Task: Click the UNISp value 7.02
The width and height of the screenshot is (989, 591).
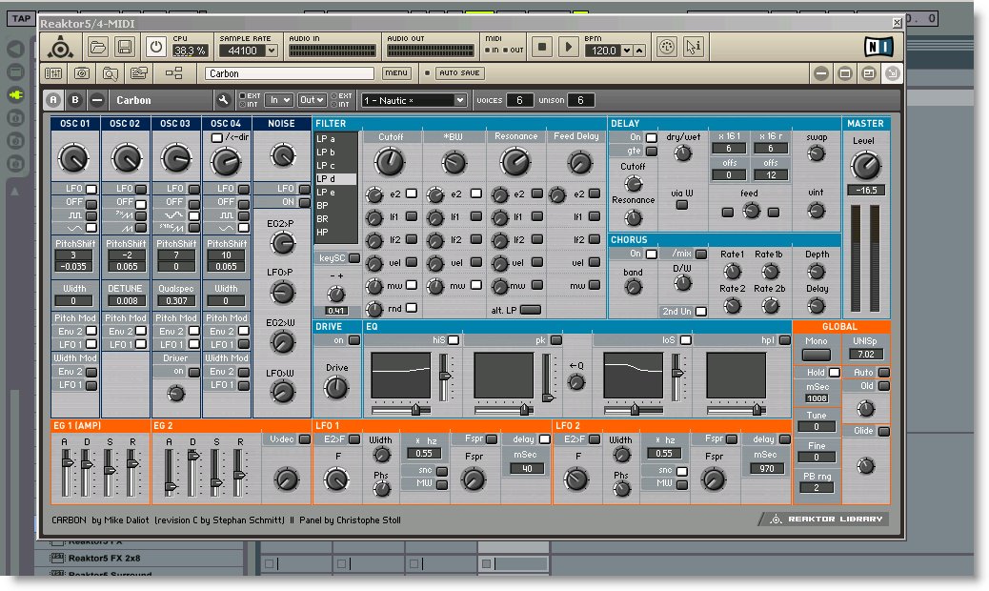Action: point(866,356)
